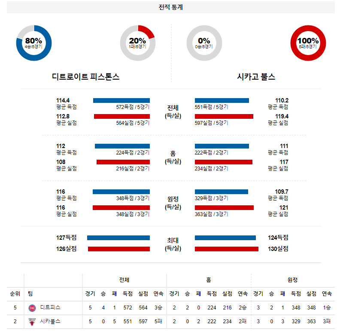Click Detroit's blue 572득점 overall bar
340x334 pixels.
(x=121, y=100)
